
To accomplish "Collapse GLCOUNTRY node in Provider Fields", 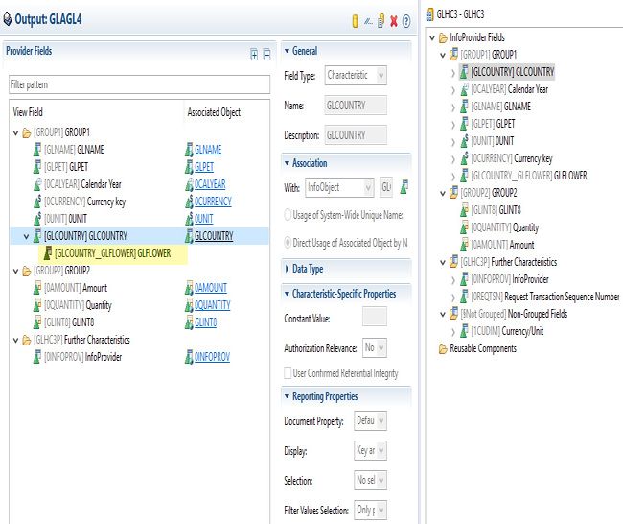I will (x=26, y=236).
